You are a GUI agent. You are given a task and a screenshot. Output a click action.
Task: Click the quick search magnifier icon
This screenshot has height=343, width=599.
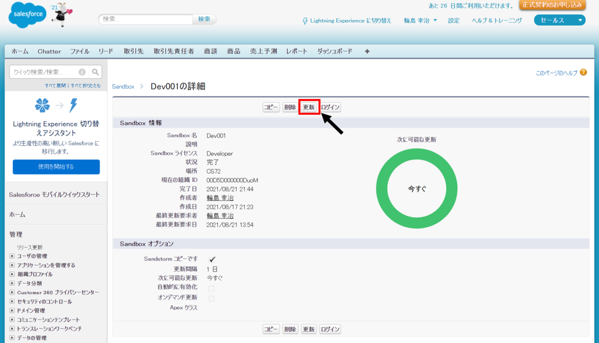pyautogui.click(x=96, y=72)
